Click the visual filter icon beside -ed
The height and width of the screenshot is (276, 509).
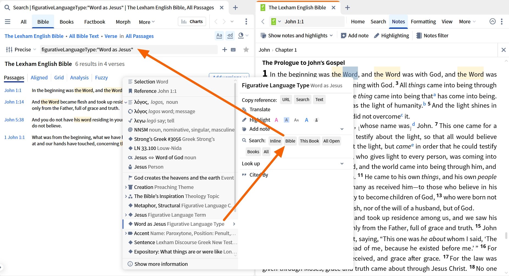pos(241,35)
